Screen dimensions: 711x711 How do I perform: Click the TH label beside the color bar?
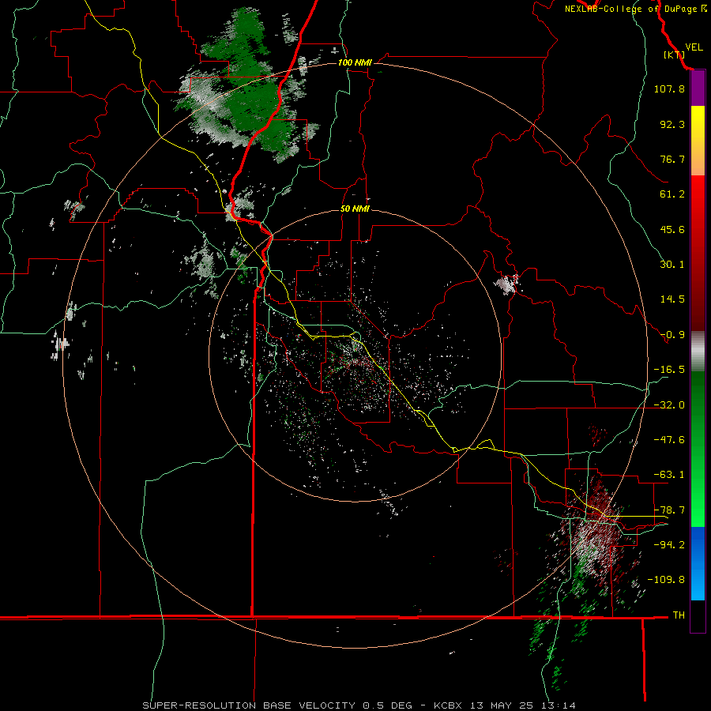(679, 615)
